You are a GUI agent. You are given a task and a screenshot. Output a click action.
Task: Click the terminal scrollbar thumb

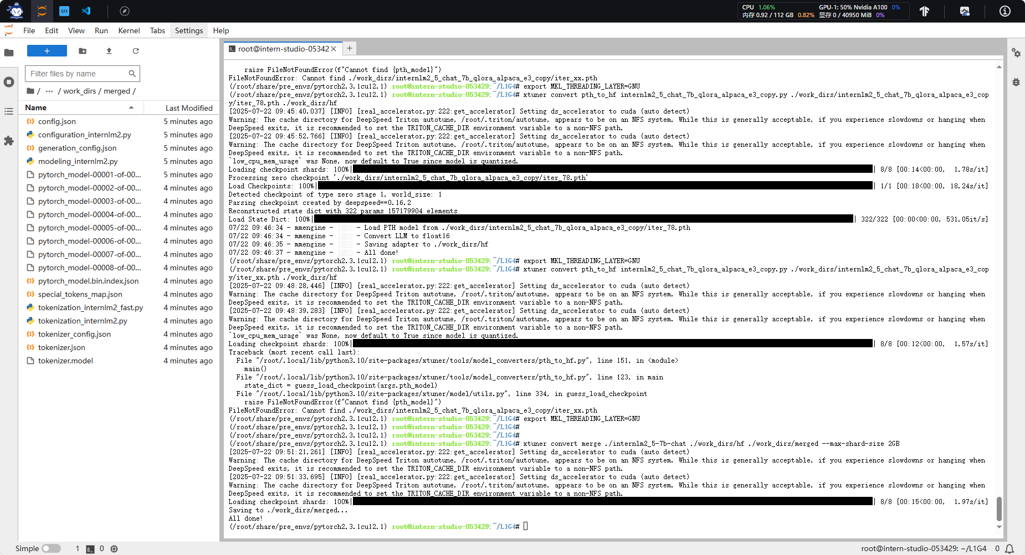pos(999,508)
